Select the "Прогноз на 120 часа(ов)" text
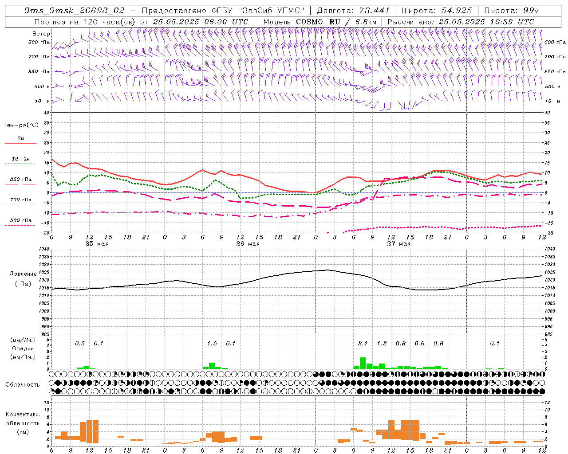This screenshot has height=454, width=568. point(85,22)
